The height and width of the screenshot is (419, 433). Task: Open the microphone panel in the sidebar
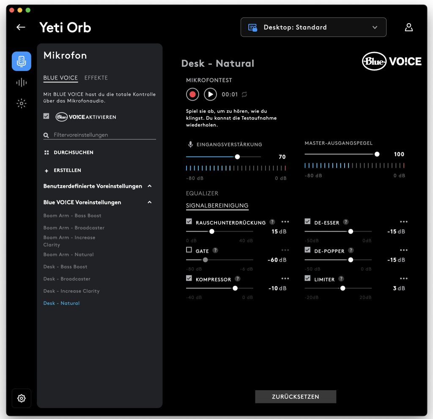(21, 61)
